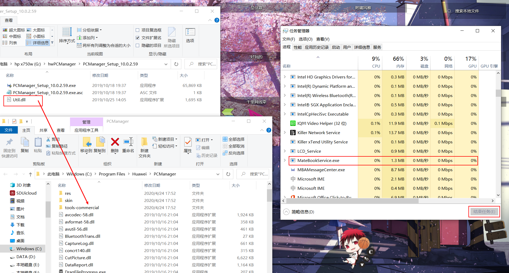Select Details view layout

tap(38, 43)
